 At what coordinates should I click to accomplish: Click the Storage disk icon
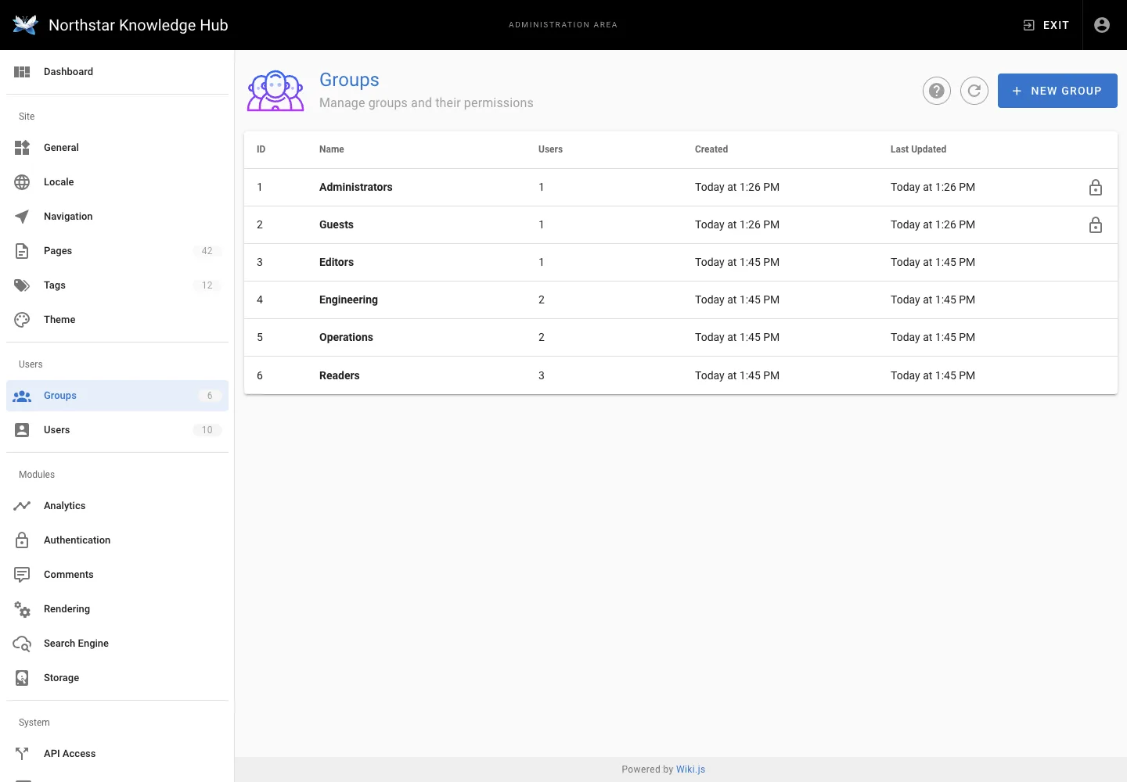[22, 678]
